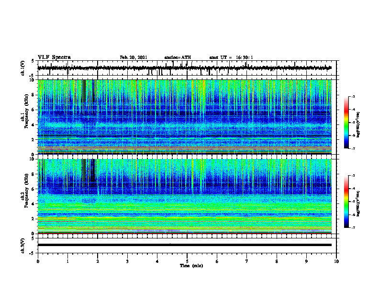Click the time axis tick label '7'
The height and width of the screenshot is (293, 379).
247,261
